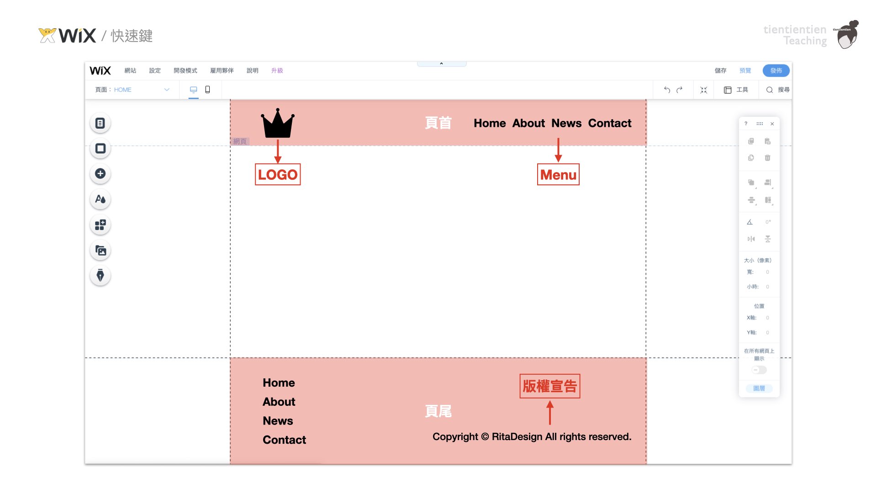This screenshot has height=493, width=877.
Task: Open the Pages menu icon in left sidebar
Action: tap(100, 123)
